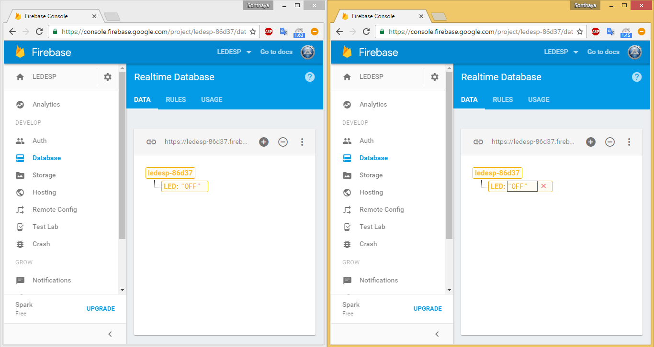The height and width of the screenshot is (347, 654).
Task: Switch to USAGE tab in right window
Action: coord(539,99)
